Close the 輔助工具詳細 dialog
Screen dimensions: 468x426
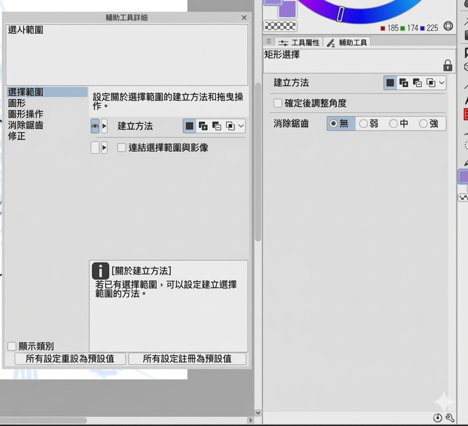pos(244,18)
